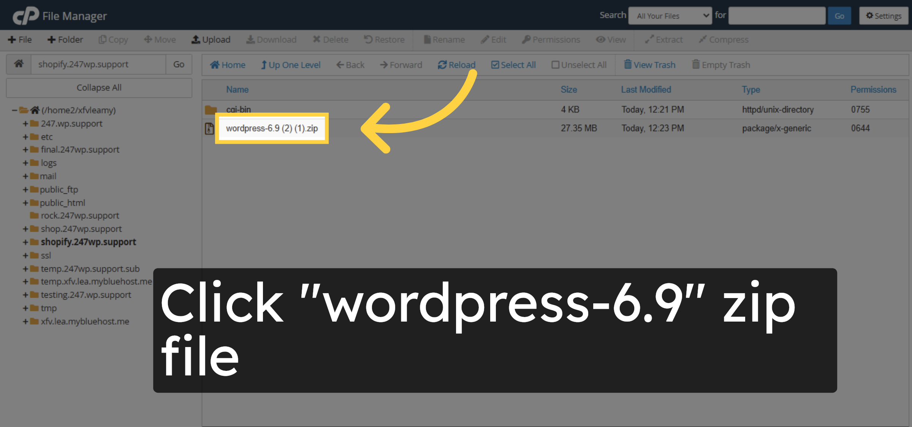The height and width of the screenshot is (427, 912).
Task: Navigate Up One Level
Action: point(291,64)
